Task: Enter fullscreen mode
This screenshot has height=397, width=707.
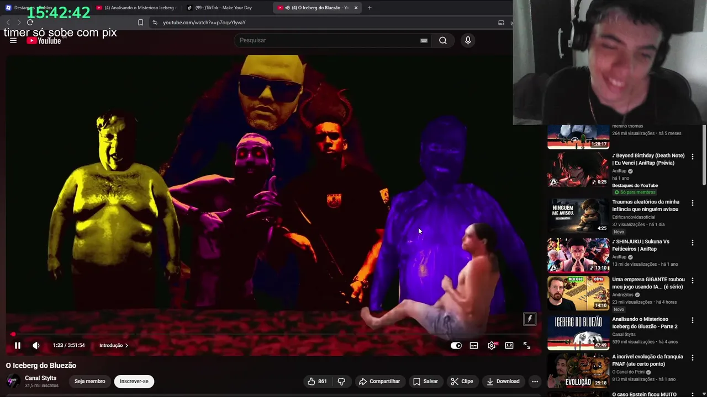Action: (527, 346)
